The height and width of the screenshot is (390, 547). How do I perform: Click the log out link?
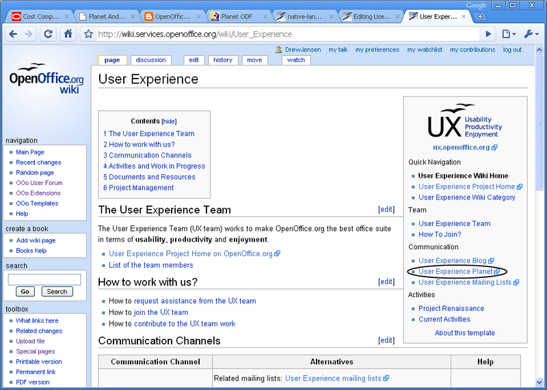512,50
